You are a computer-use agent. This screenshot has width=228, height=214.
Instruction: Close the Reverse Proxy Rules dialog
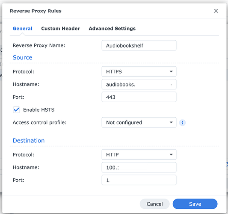pyautogui.click(x=216, y=11)
